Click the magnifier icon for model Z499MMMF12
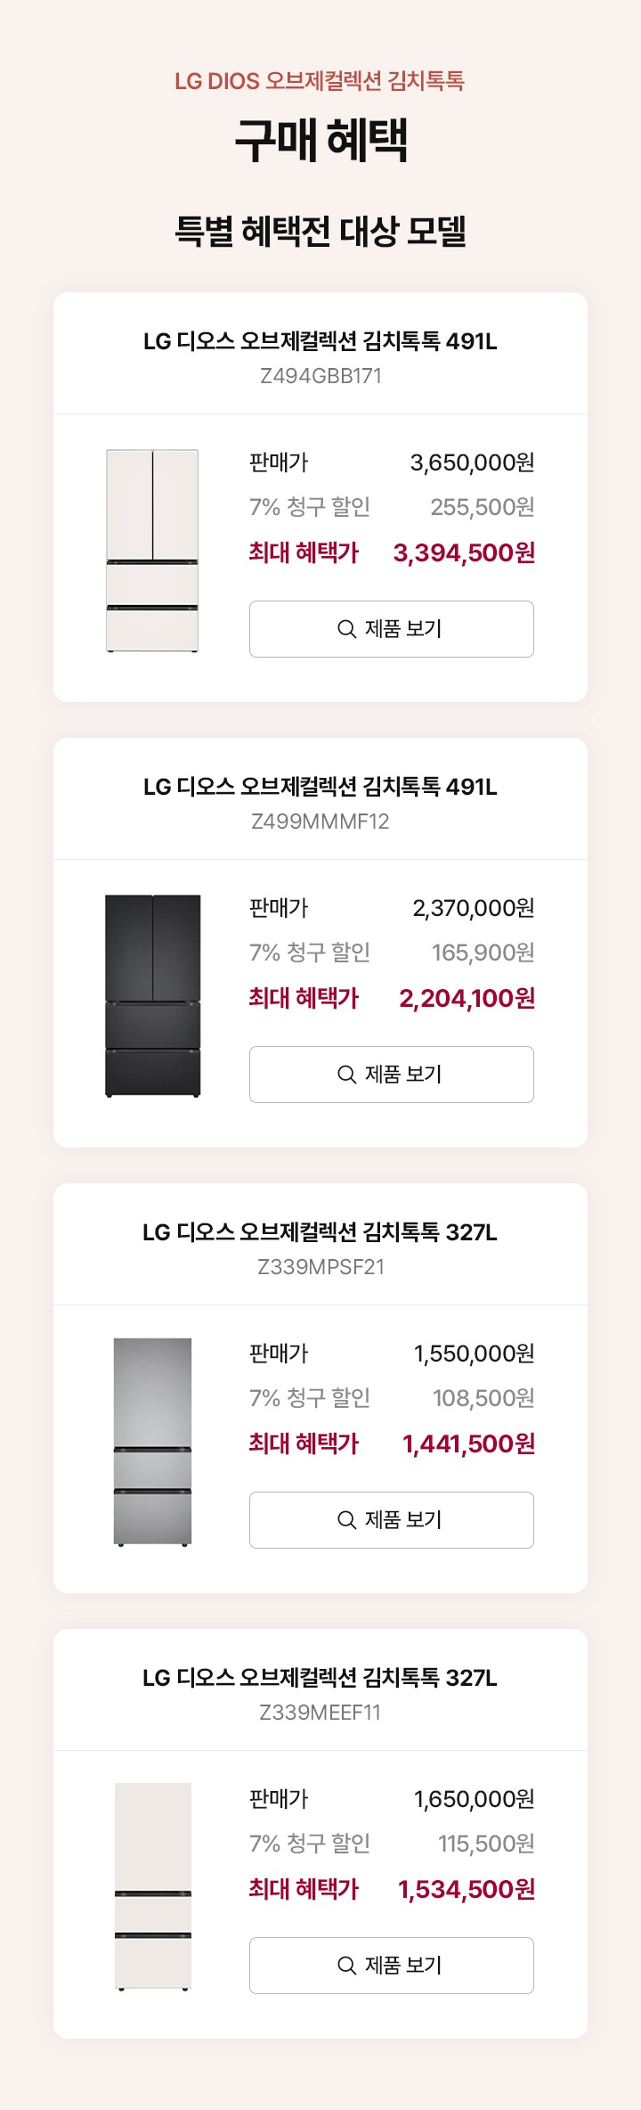Image resolution: width=641 pixels, height=2110 pixels. [x=347, y=1075]
